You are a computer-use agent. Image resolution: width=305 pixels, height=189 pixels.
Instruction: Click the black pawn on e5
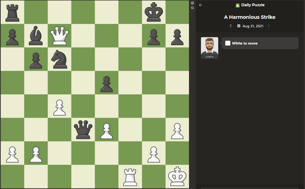coord(107,84)
